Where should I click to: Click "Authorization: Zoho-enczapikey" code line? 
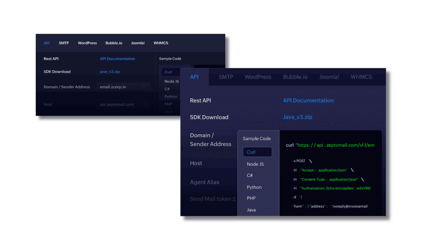pyautogui.click(x=332, y=188)
